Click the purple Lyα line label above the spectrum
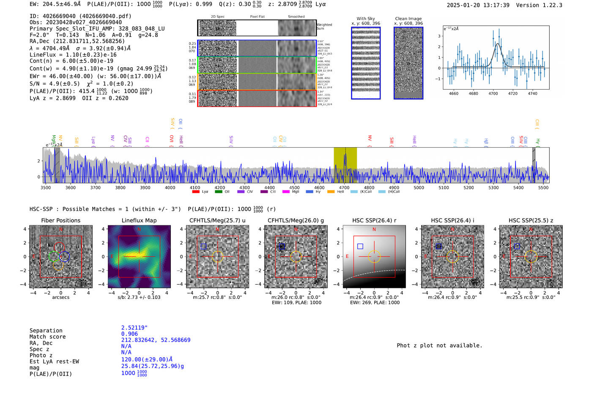The width and height of the screenshot is (592, 403). pos(93,140)
